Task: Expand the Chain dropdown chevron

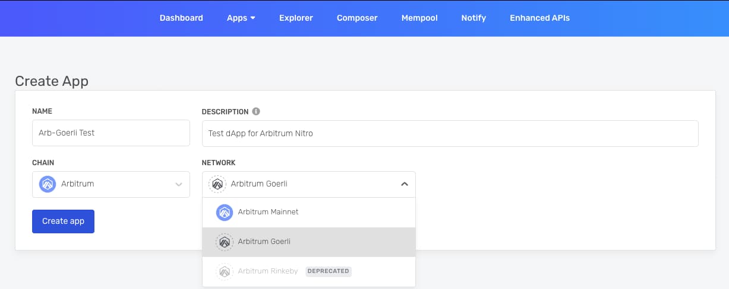Action: 178,184
